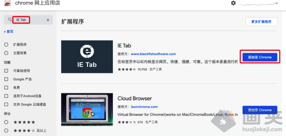Image resolution: width=286 pixels, height=136 pixels.
Task: Open the IE Tab title
Action: (x=124, y=46)
